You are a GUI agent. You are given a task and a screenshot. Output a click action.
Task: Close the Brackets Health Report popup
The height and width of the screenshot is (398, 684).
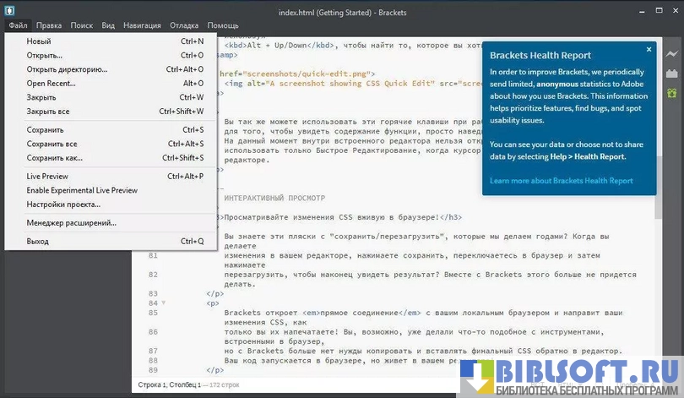tap(649, 50)
